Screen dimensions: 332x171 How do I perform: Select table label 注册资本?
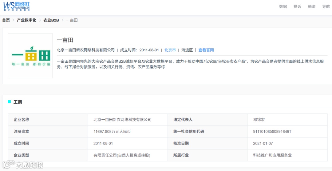coord(22,132)
